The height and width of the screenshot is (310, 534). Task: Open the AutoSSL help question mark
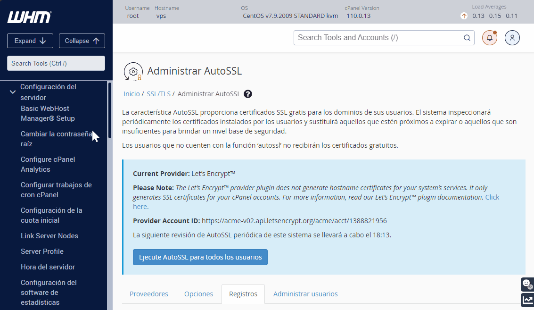[x=248, y=94]
